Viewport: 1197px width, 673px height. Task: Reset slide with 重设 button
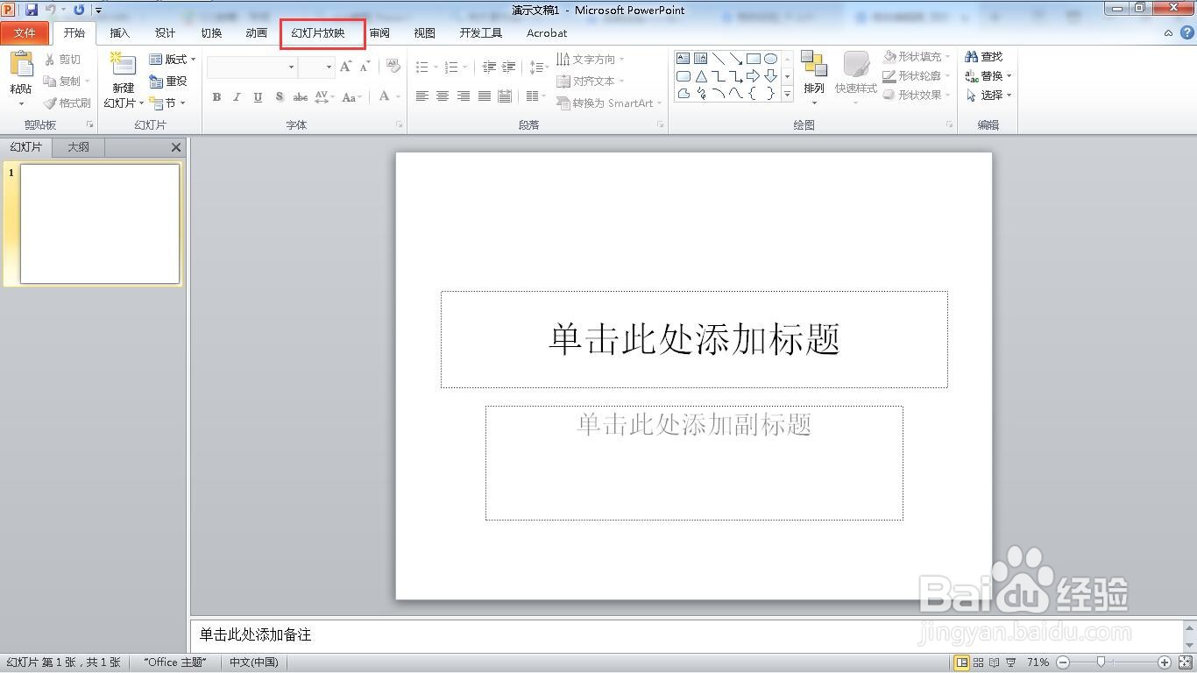click(168, 81)
